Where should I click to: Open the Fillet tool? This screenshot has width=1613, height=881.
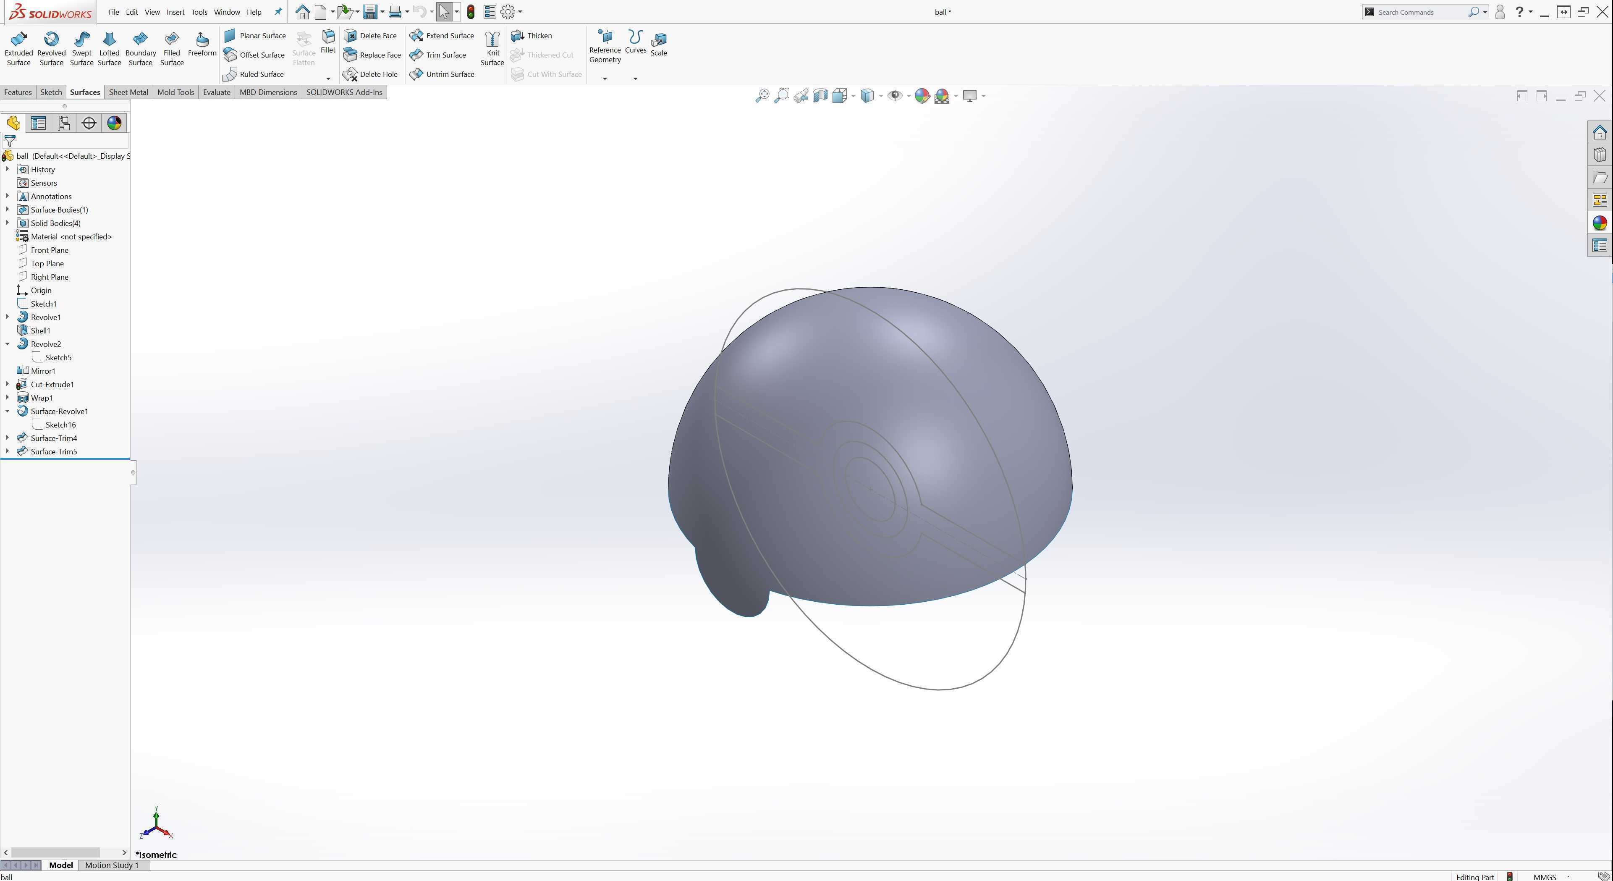point(328,42)
